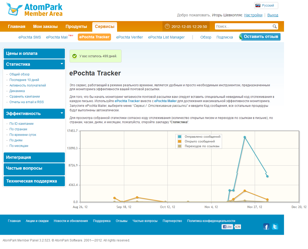Viewport: 308px width, 249px height.
Task: Click the AtomPark Member Area logo
Action: tap(35, 10)
